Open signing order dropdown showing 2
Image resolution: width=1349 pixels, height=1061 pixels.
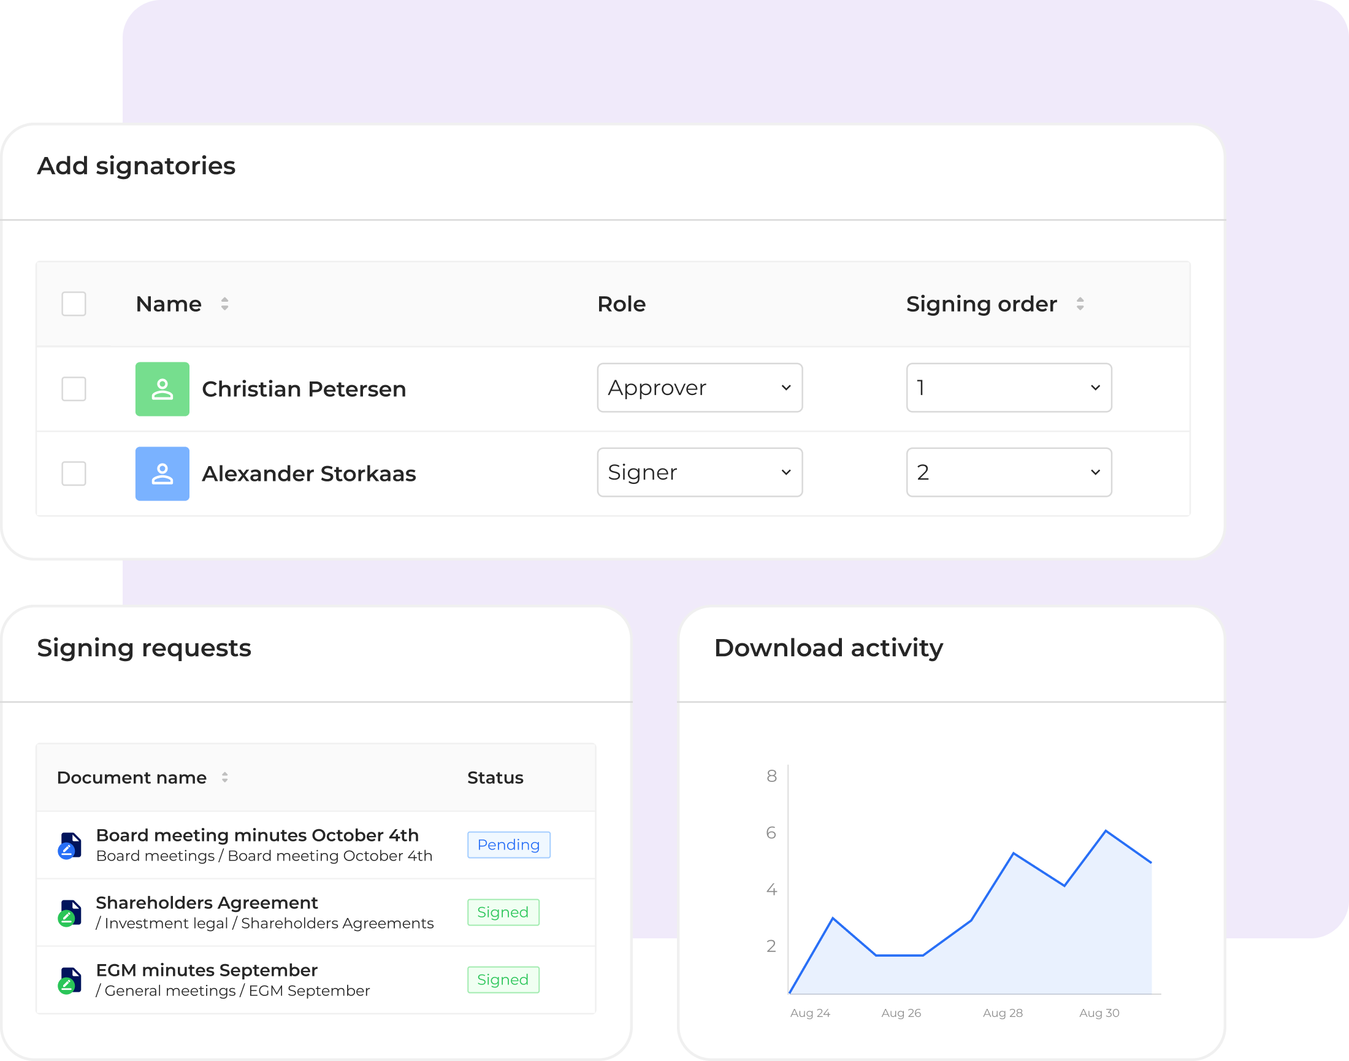click(1009, 472)
